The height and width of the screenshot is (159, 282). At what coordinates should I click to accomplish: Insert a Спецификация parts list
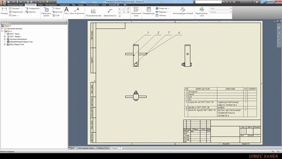[148, 11]
